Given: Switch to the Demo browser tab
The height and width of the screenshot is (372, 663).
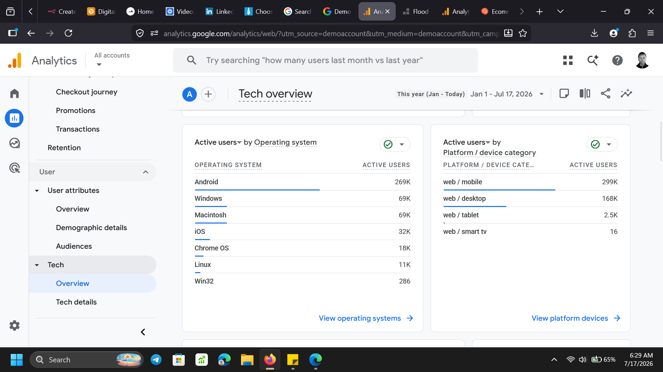Looking at the screenshot, I should click(x=337, y=11).
